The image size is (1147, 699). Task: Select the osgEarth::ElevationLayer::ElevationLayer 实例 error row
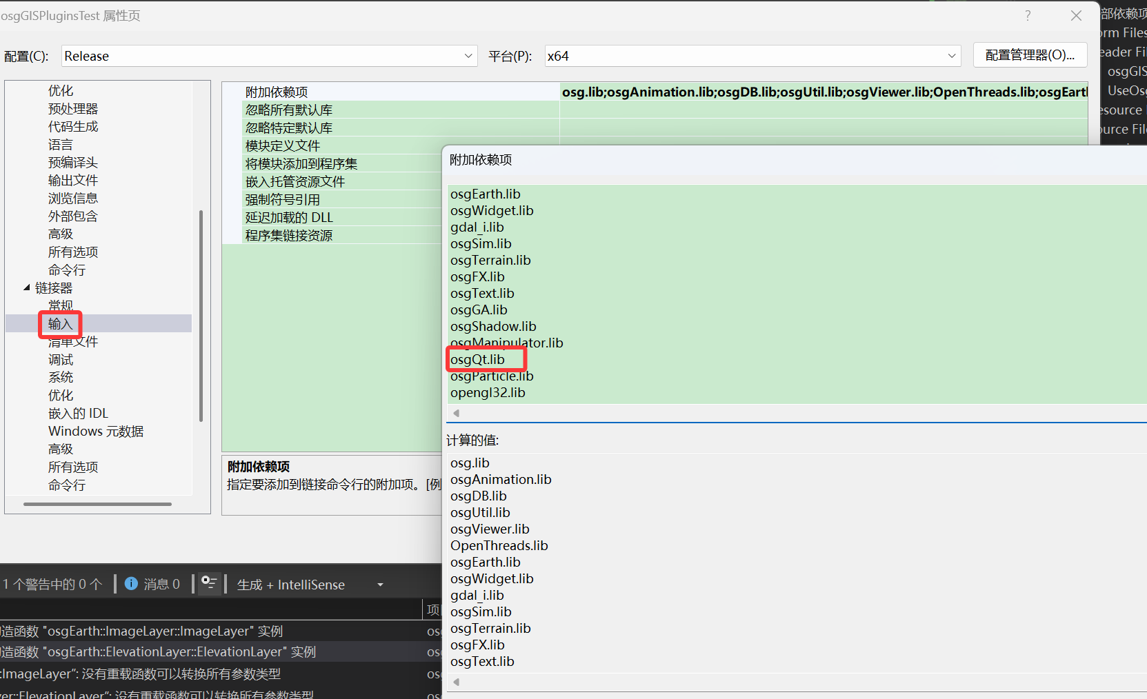coord(221,652)
